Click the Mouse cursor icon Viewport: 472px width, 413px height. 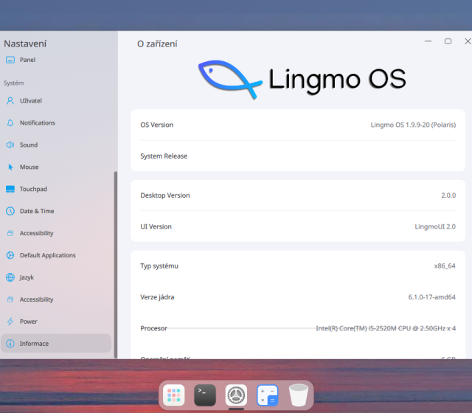coord(10,167)
